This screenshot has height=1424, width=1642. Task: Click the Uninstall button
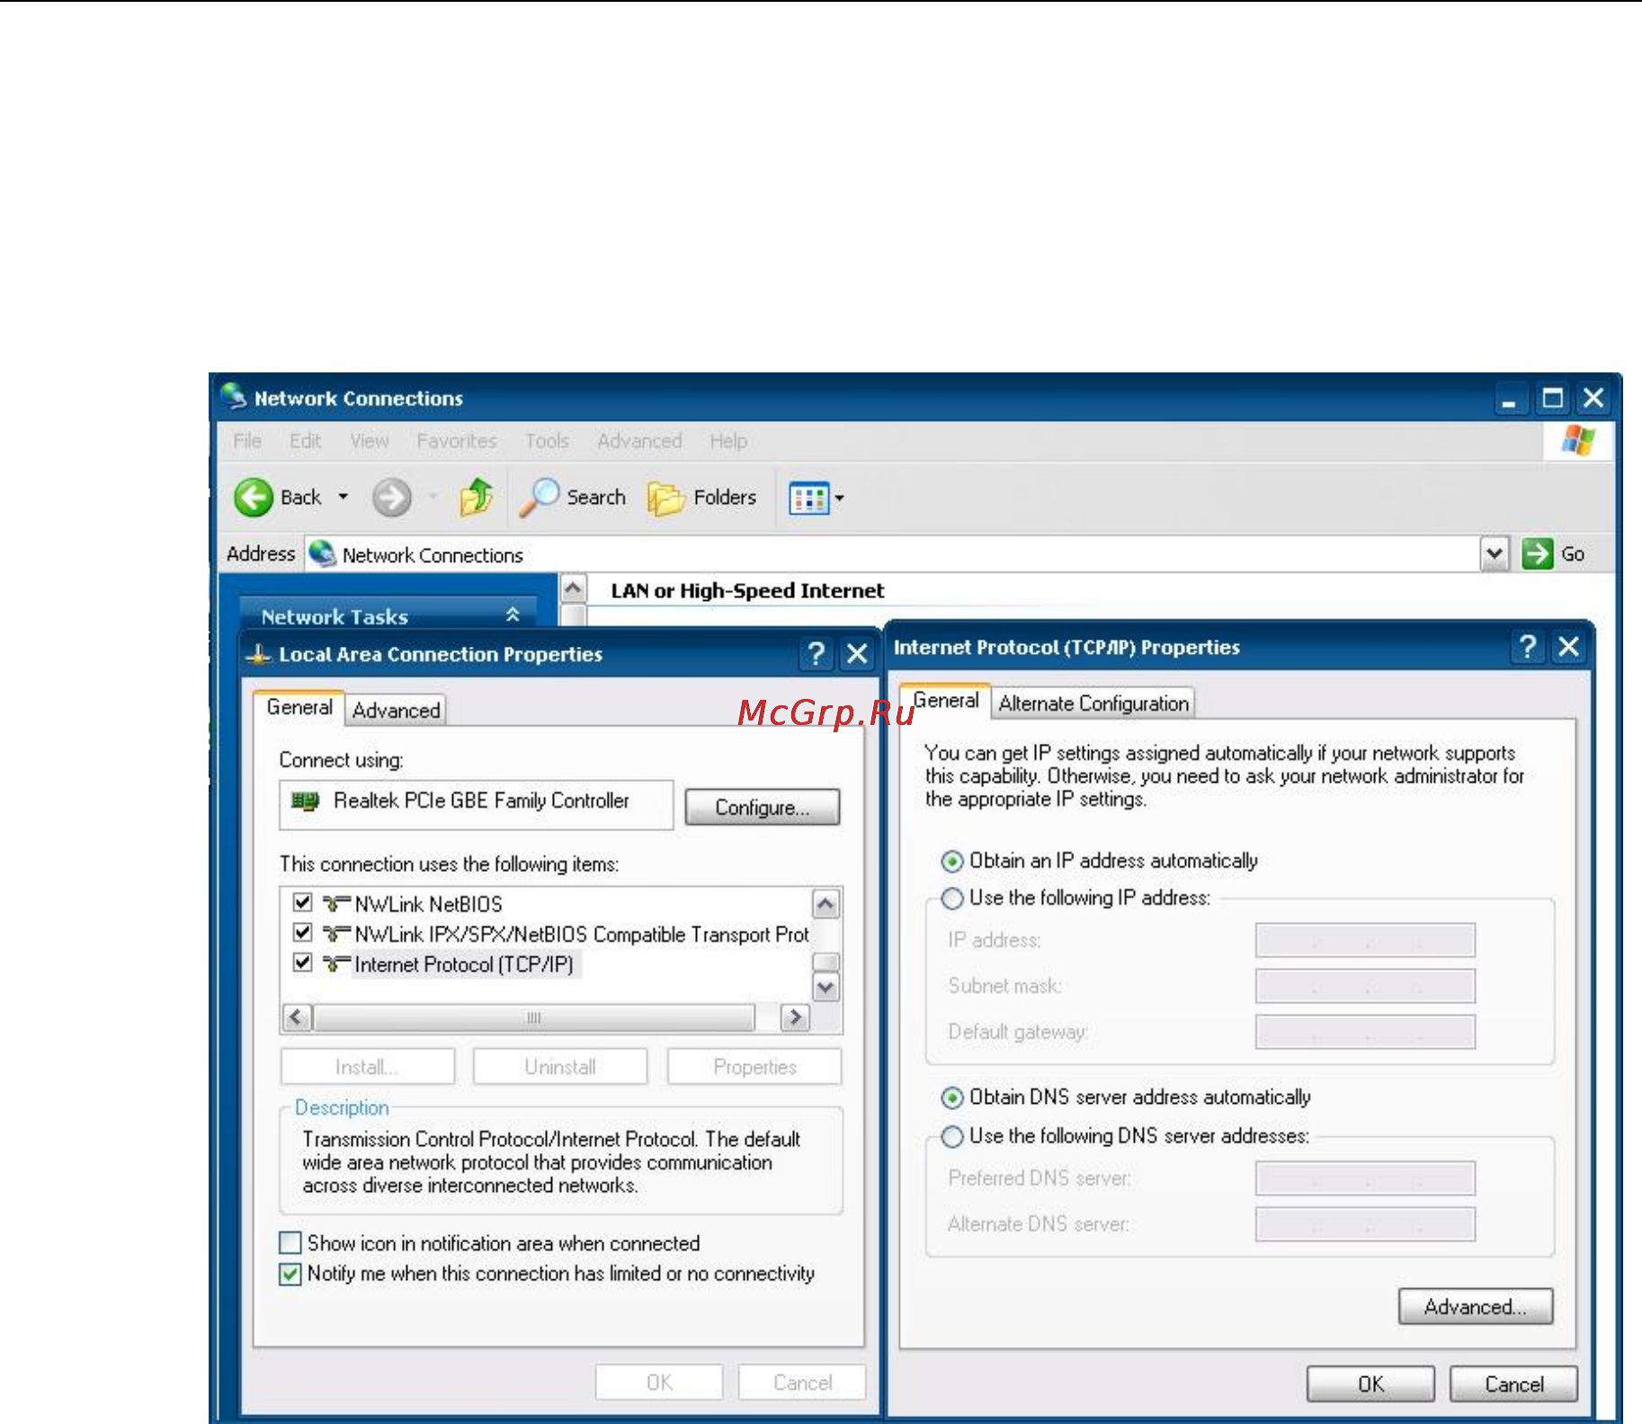coord(560,1067)
